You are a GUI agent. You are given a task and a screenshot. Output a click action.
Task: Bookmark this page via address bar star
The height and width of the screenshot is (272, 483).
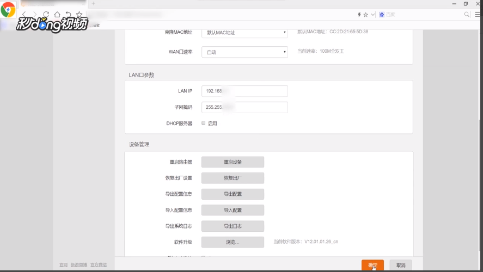(x=365, y=15)
